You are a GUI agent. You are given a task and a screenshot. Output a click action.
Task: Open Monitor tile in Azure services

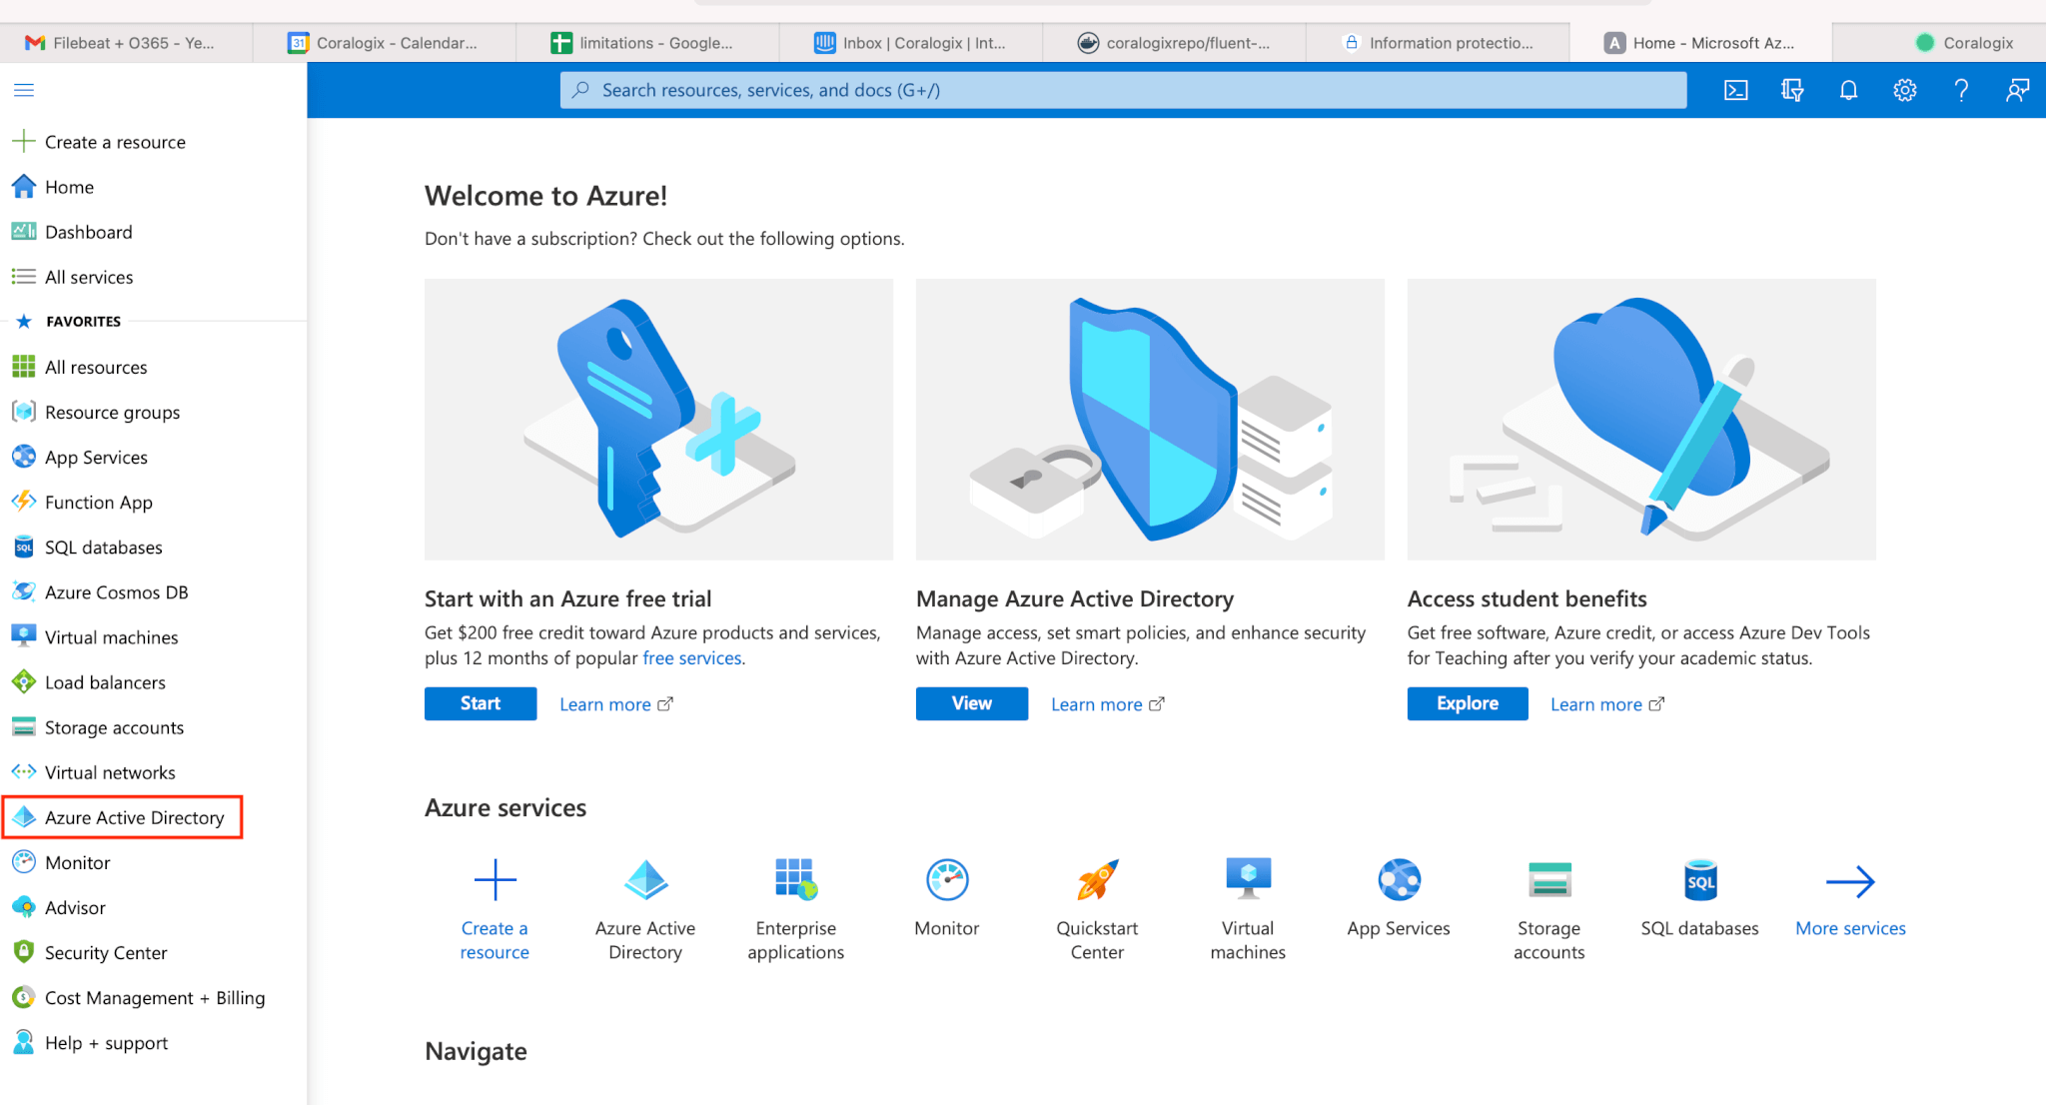pyautogui.click(x=947, y=898)
